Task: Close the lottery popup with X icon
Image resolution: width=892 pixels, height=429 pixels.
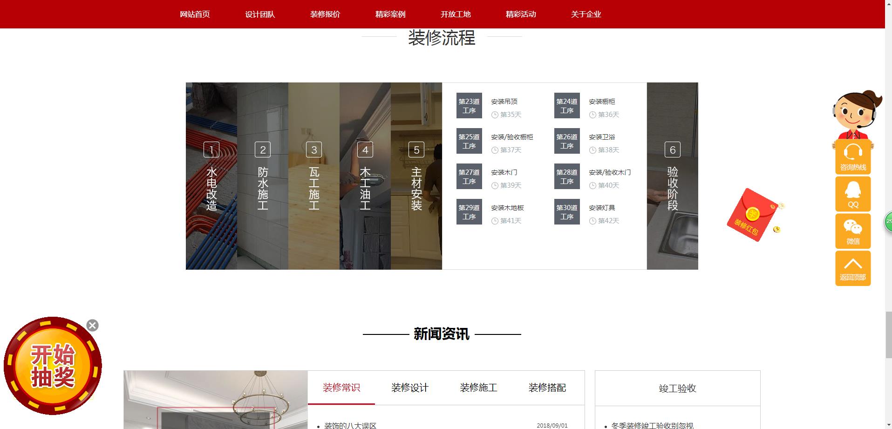Action: click(92, 325)
